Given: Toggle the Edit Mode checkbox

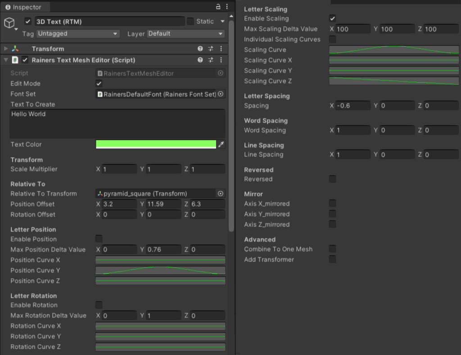Looking at the screenshot, I should pyautogui.click(x=99, y=84).
